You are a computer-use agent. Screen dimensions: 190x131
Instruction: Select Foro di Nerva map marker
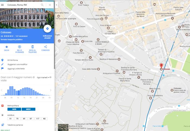[108, 28]
